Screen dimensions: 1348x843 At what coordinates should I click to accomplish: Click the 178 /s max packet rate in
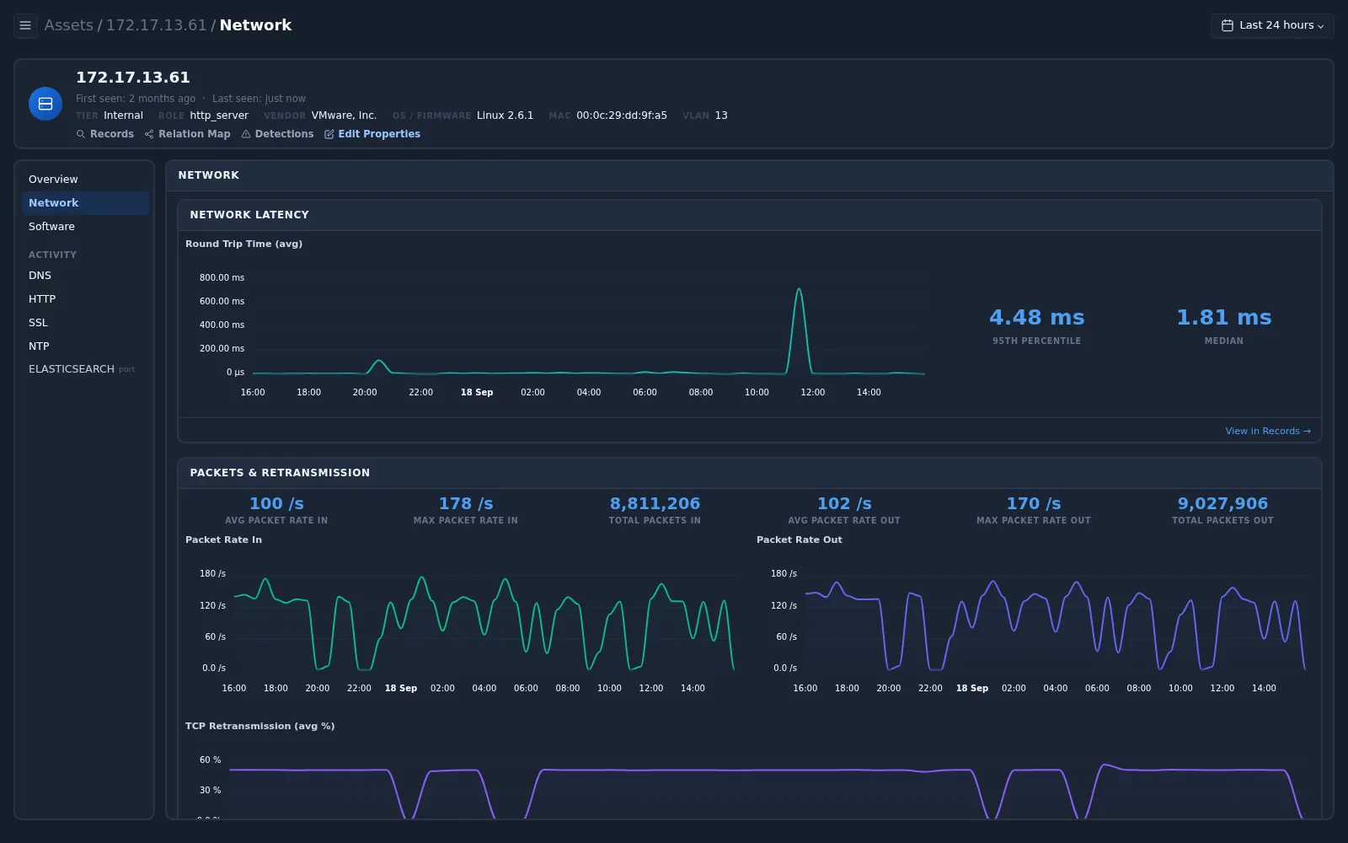pos(466,503)
